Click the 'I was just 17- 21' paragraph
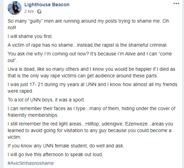Image resolution: width=184 pixels, height=168 pixels. click(x=93, y=88)
